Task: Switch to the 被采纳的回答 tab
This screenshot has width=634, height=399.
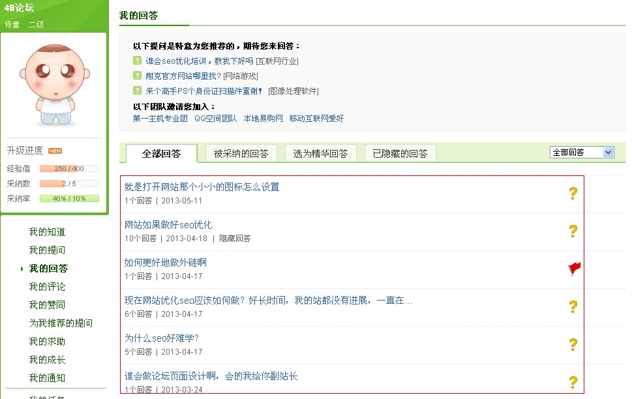Action: coord(244,152)
